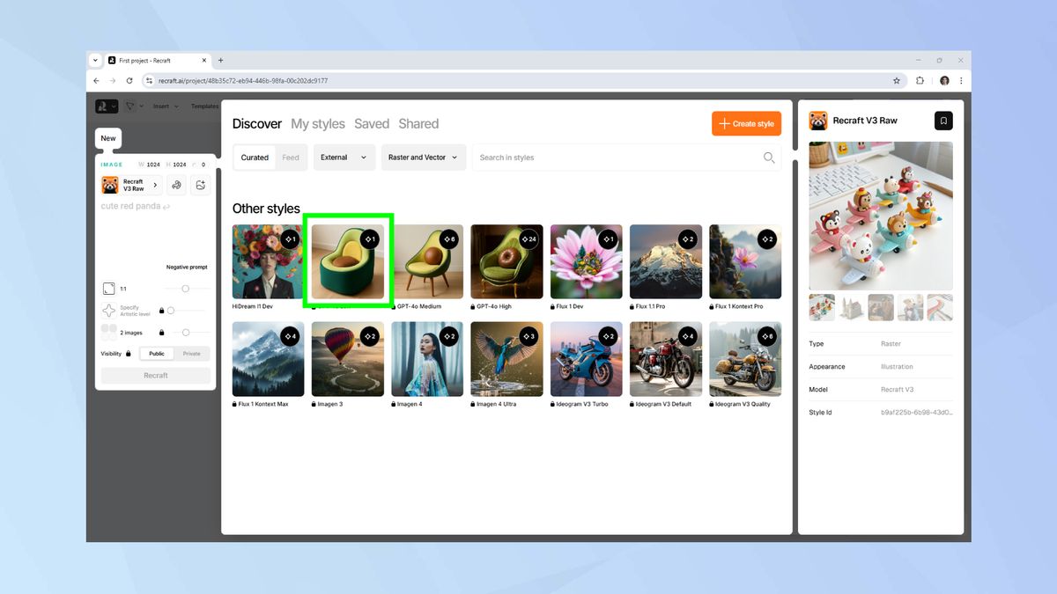Set visibility to Private

click(x=192, y=354)
